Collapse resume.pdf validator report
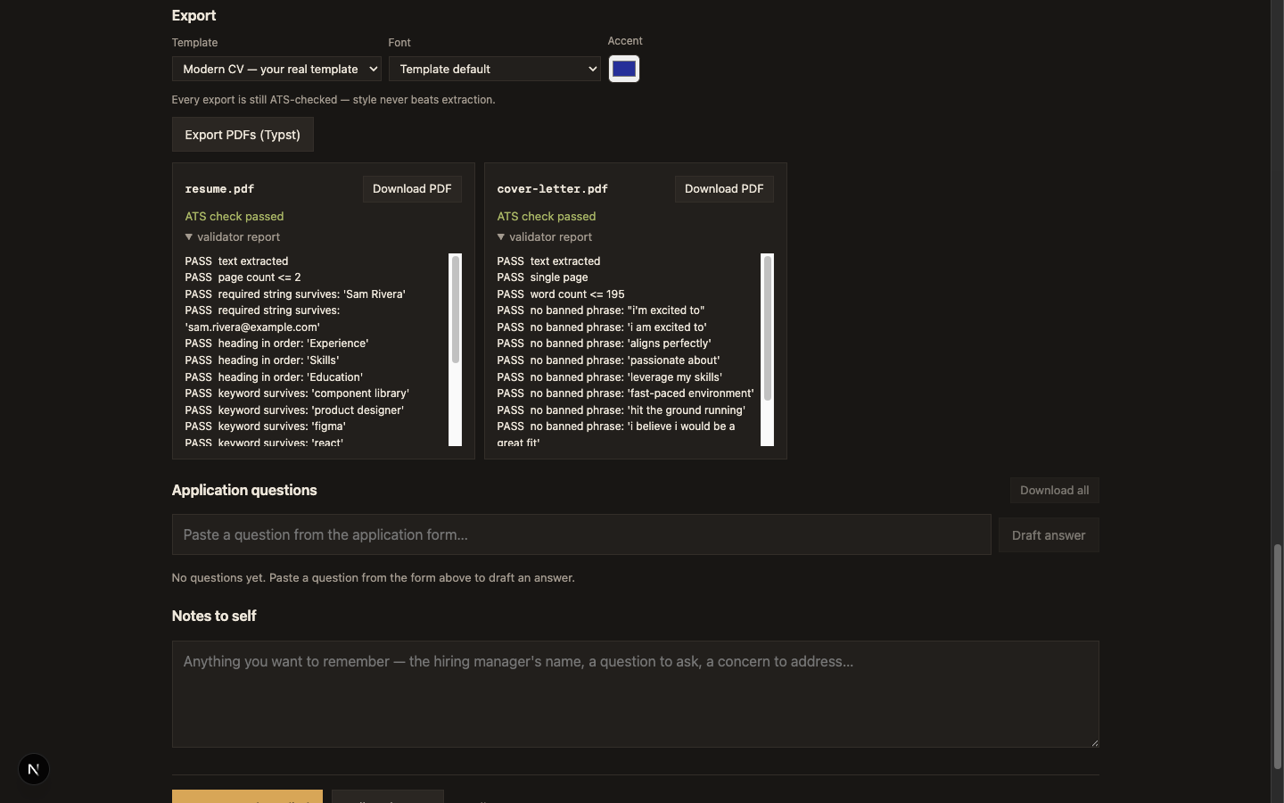 tap(233, 236)
